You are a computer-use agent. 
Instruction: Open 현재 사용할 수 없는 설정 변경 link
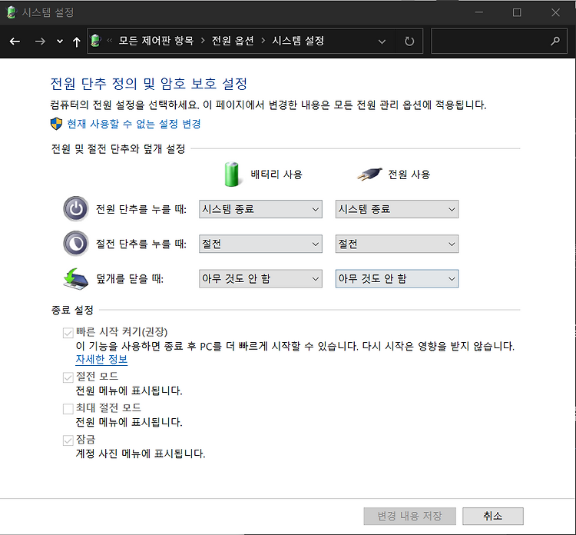point(134,124)
